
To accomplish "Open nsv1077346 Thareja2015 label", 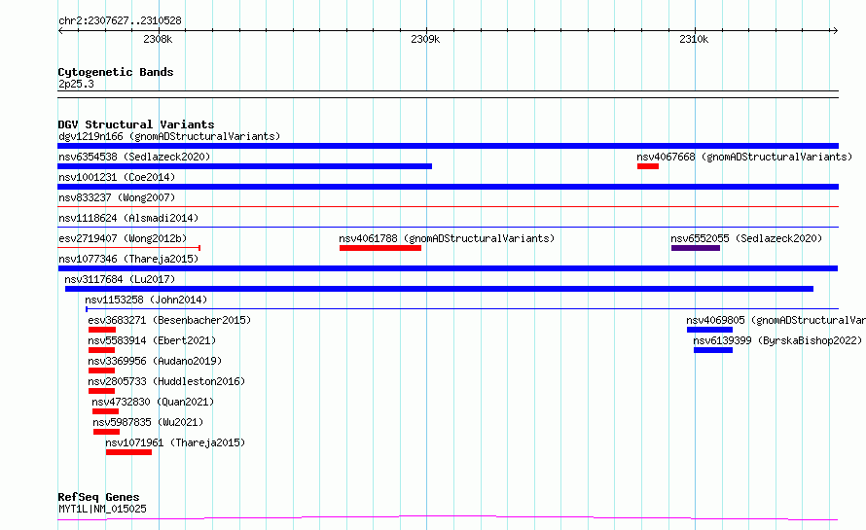I will (128, 259).
